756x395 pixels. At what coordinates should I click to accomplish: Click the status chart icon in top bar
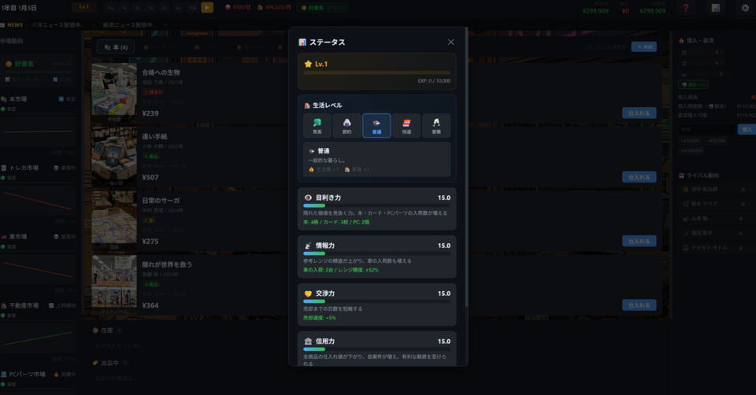(x=716, y=8)
